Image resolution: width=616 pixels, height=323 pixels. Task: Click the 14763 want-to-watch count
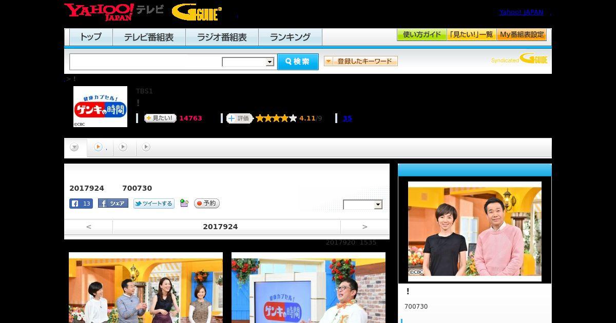pyautogui.click(x=190, y=118)
